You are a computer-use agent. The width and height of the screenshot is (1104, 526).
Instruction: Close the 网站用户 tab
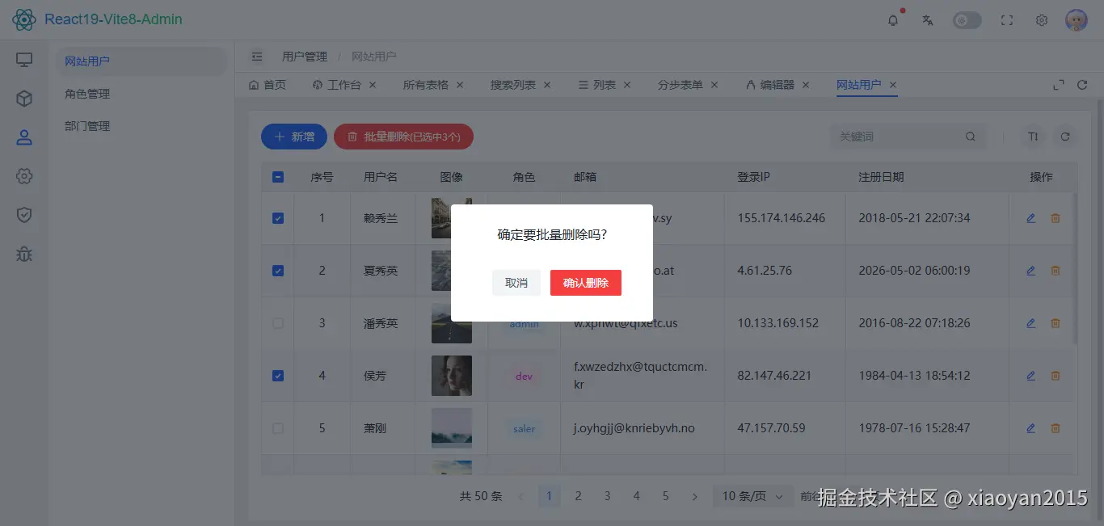[x=893, y=85]
